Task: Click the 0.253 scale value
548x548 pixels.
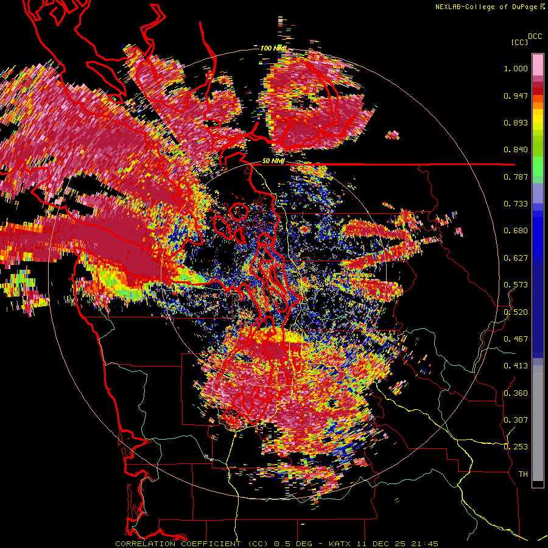Action: [x=516, y=447]
